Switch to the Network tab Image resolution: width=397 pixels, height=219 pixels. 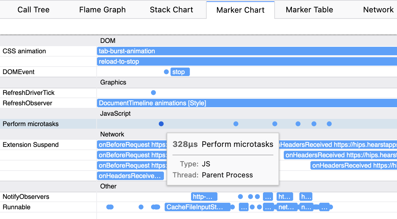pyautogui.click(x=378, y=10)
